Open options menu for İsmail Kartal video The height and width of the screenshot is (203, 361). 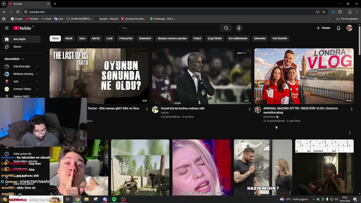tap(249, 109)
